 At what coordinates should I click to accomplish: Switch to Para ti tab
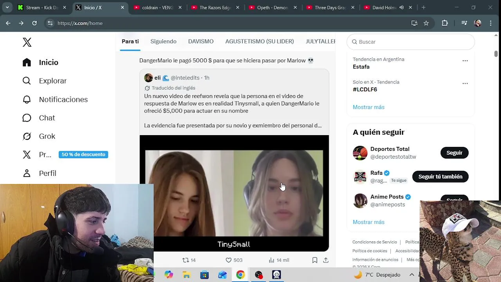(130, 42)
